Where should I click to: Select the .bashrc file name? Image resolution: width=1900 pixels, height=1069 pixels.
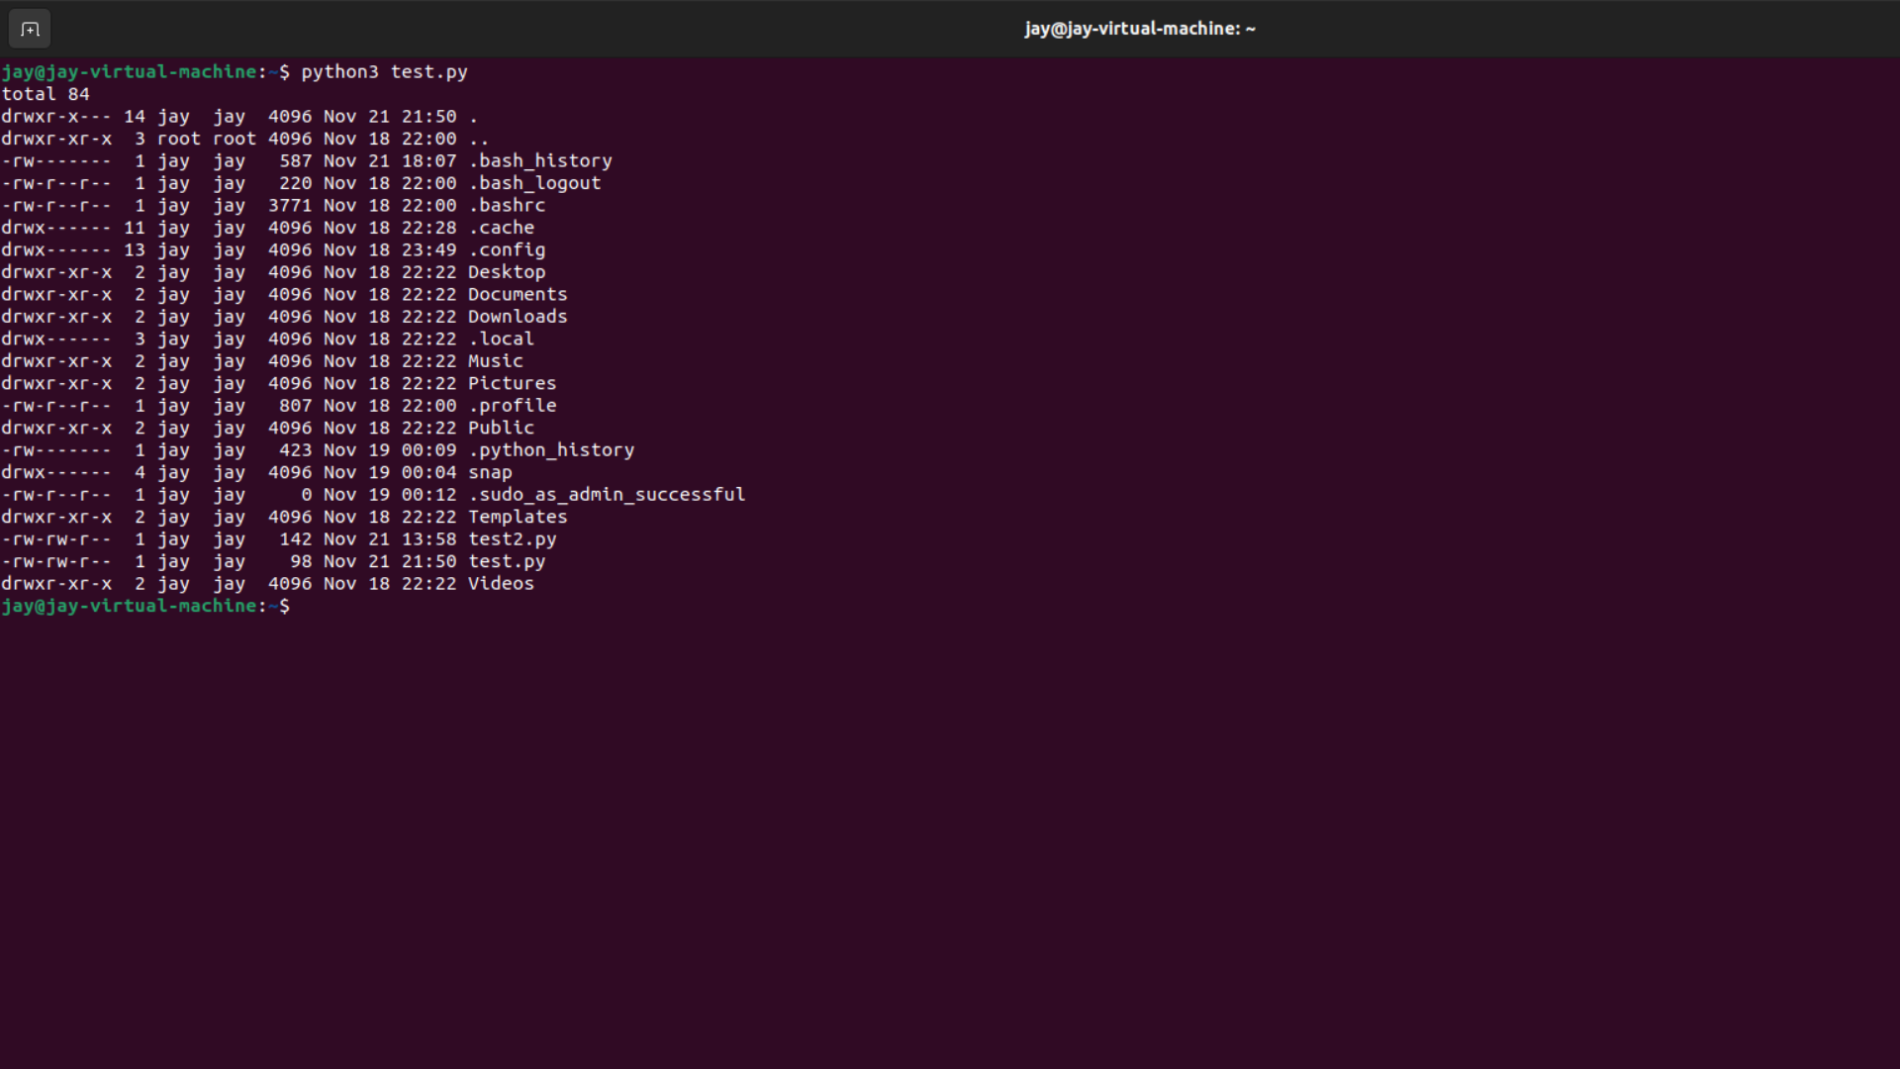tap(507, 206)
